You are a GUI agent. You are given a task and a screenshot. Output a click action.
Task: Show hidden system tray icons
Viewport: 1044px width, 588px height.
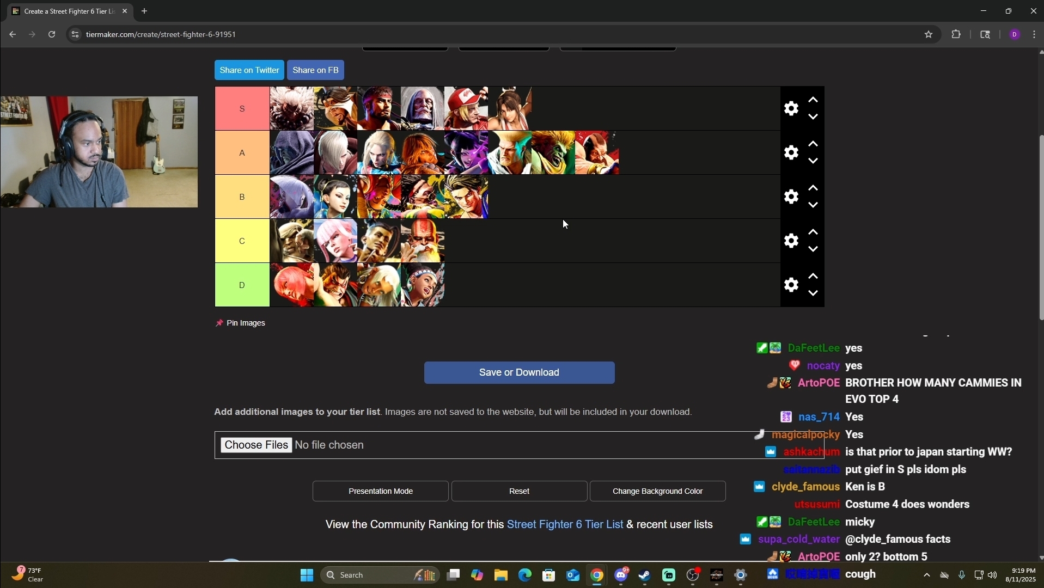pyautogui.click(x=927, y=575)
